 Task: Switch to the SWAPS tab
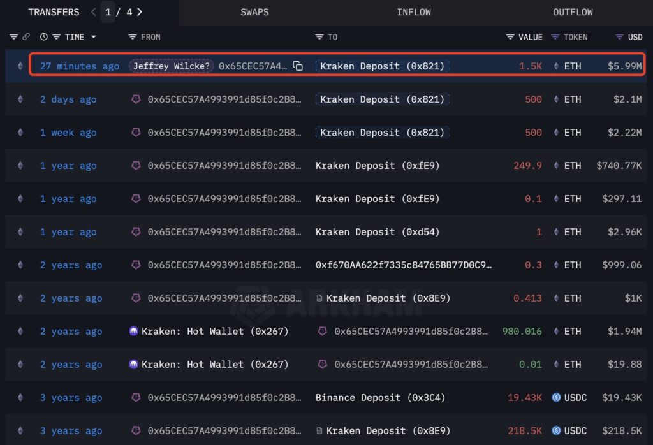(254, 12)
